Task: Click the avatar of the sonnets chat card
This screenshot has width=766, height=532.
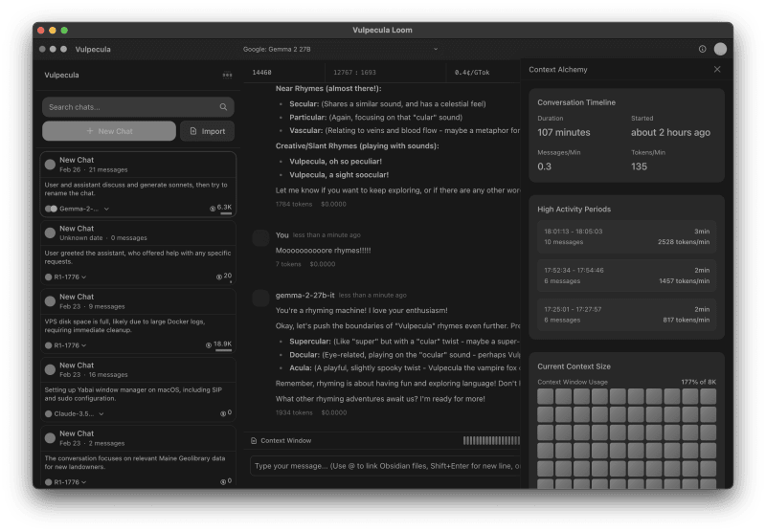Action: [50, 165]
